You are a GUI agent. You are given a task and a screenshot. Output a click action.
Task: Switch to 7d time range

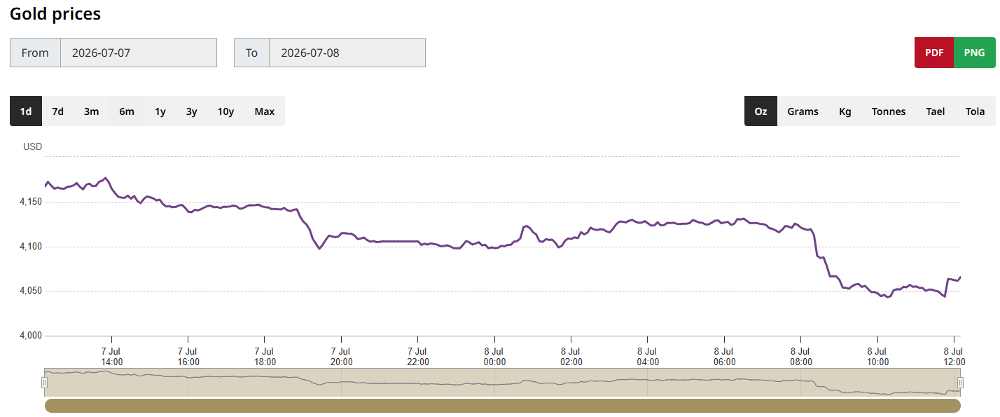coord(58,111)
